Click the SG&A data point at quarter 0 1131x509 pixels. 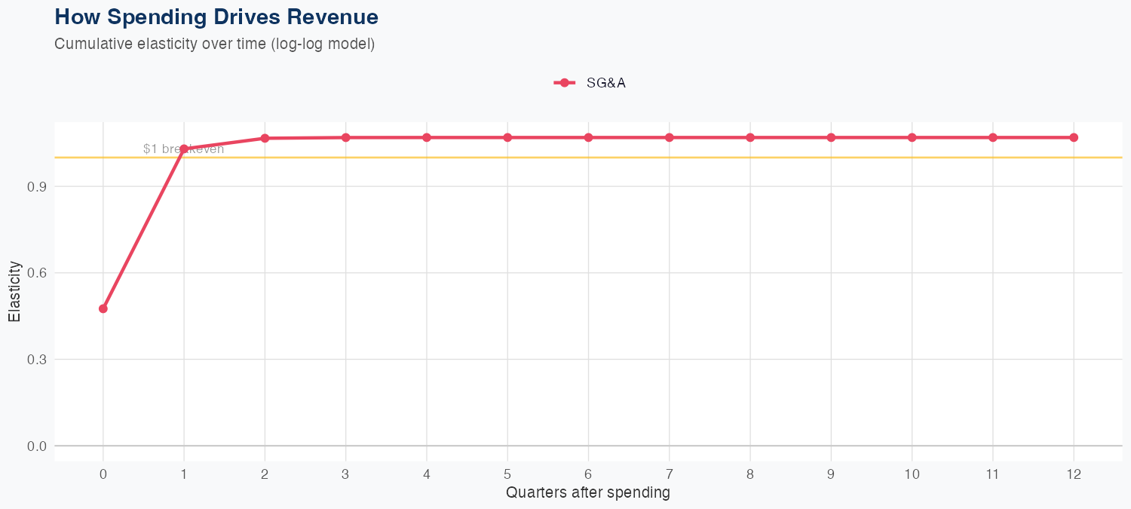coord(103,308)
